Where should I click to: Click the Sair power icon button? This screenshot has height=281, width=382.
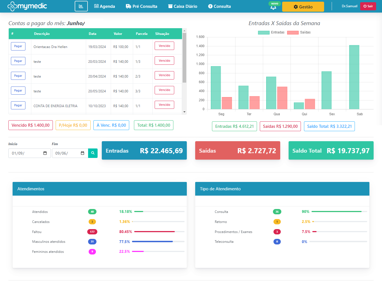(x=368, y=6)
